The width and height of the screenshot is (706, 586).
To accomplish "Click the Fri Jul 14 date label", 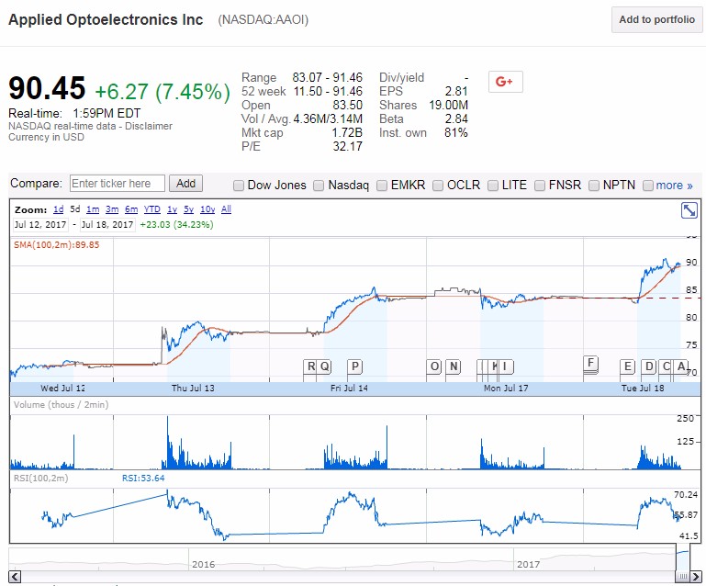I will [x=349, y=388].
